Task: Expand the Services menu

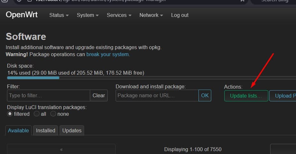Action: pyautogui.click(x=119, y=15)
